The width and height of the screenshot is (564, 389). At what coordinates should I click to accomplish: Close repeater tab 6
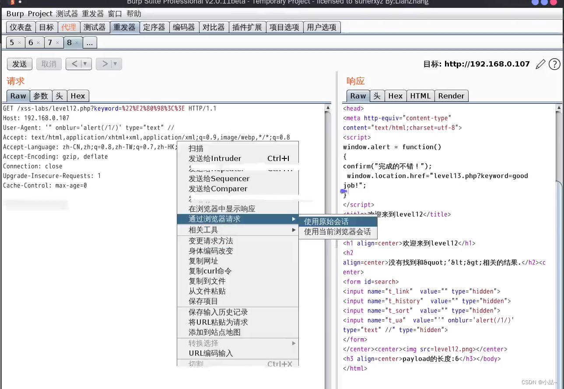click(38, 43)
